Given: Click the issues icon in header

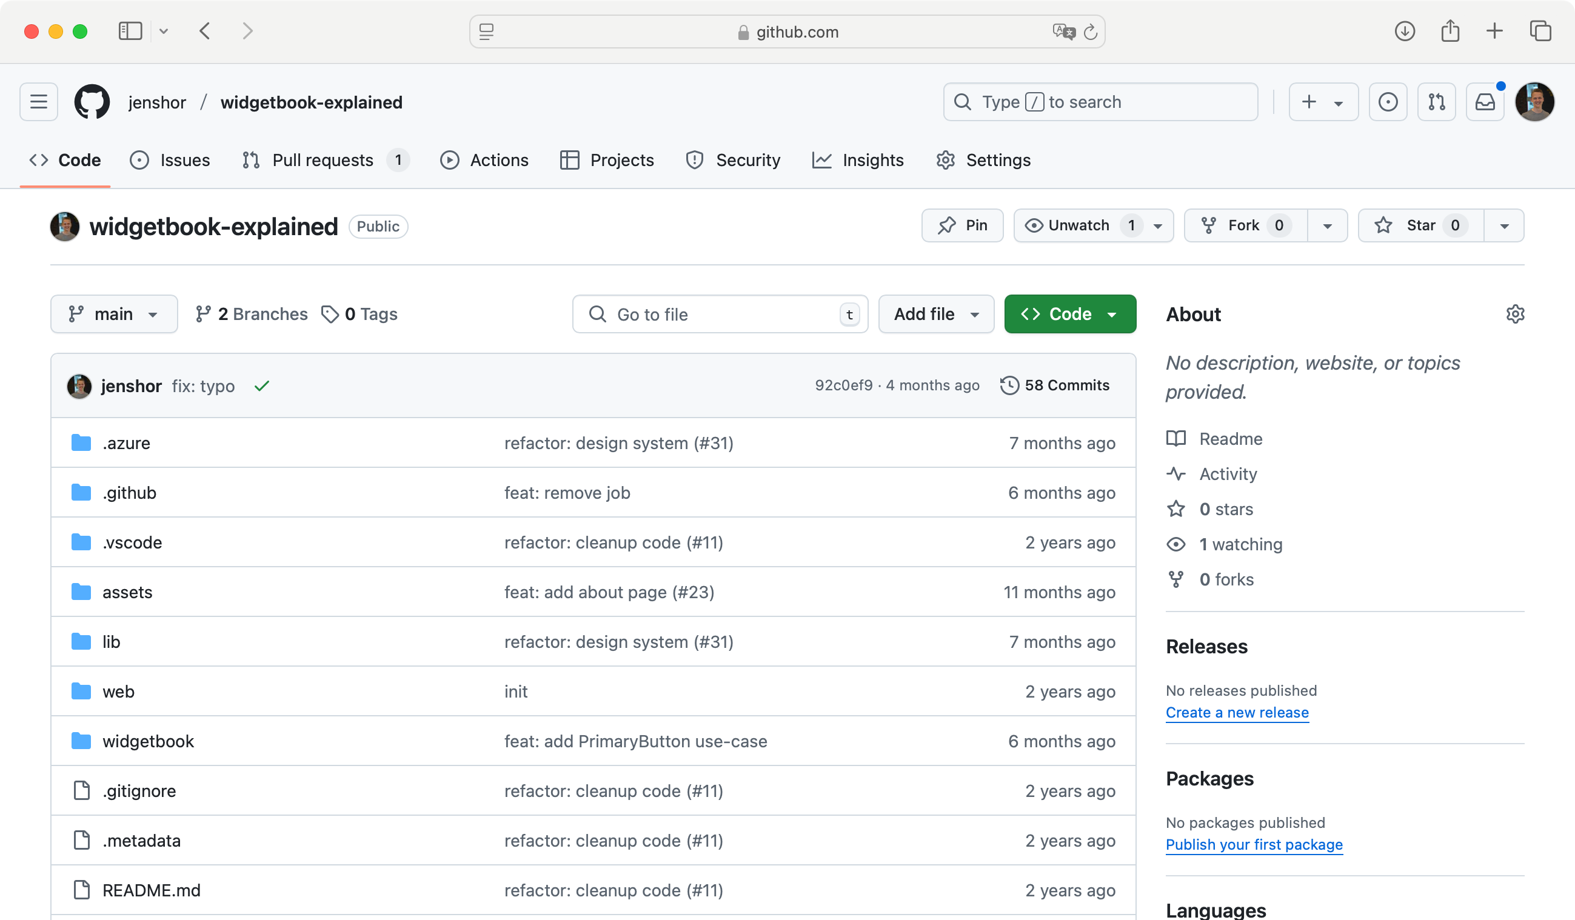Looking at the screenshot, I should click(1388, 102).
